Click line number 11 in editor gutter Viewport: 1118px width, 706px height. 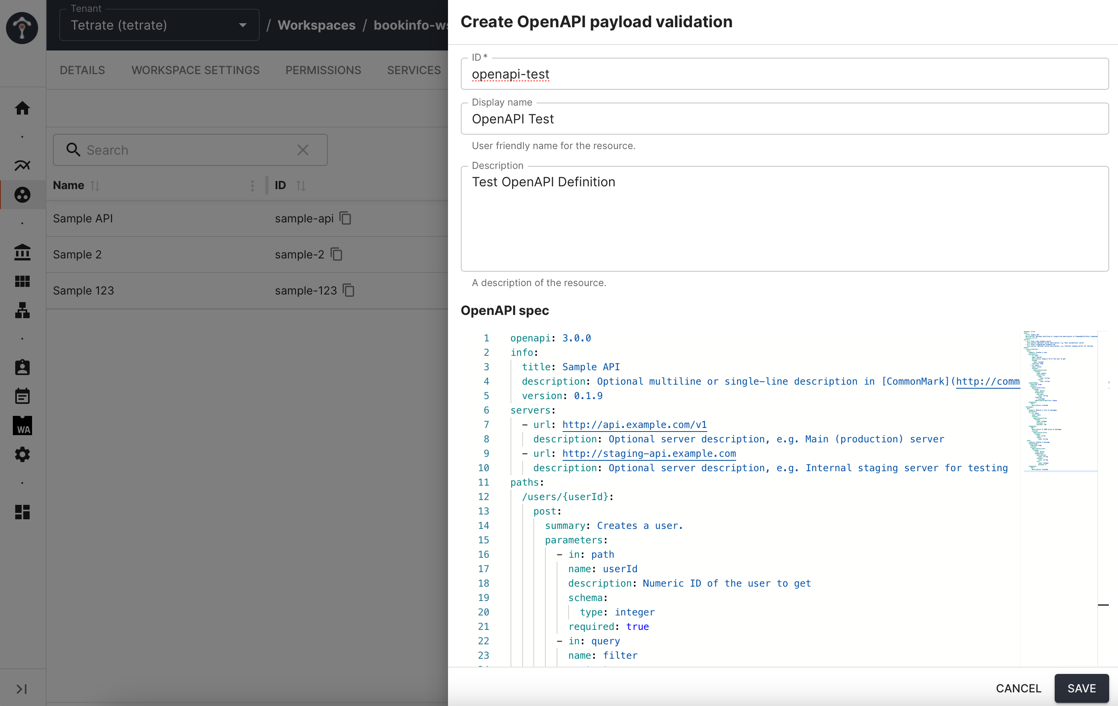pos(483,483)
